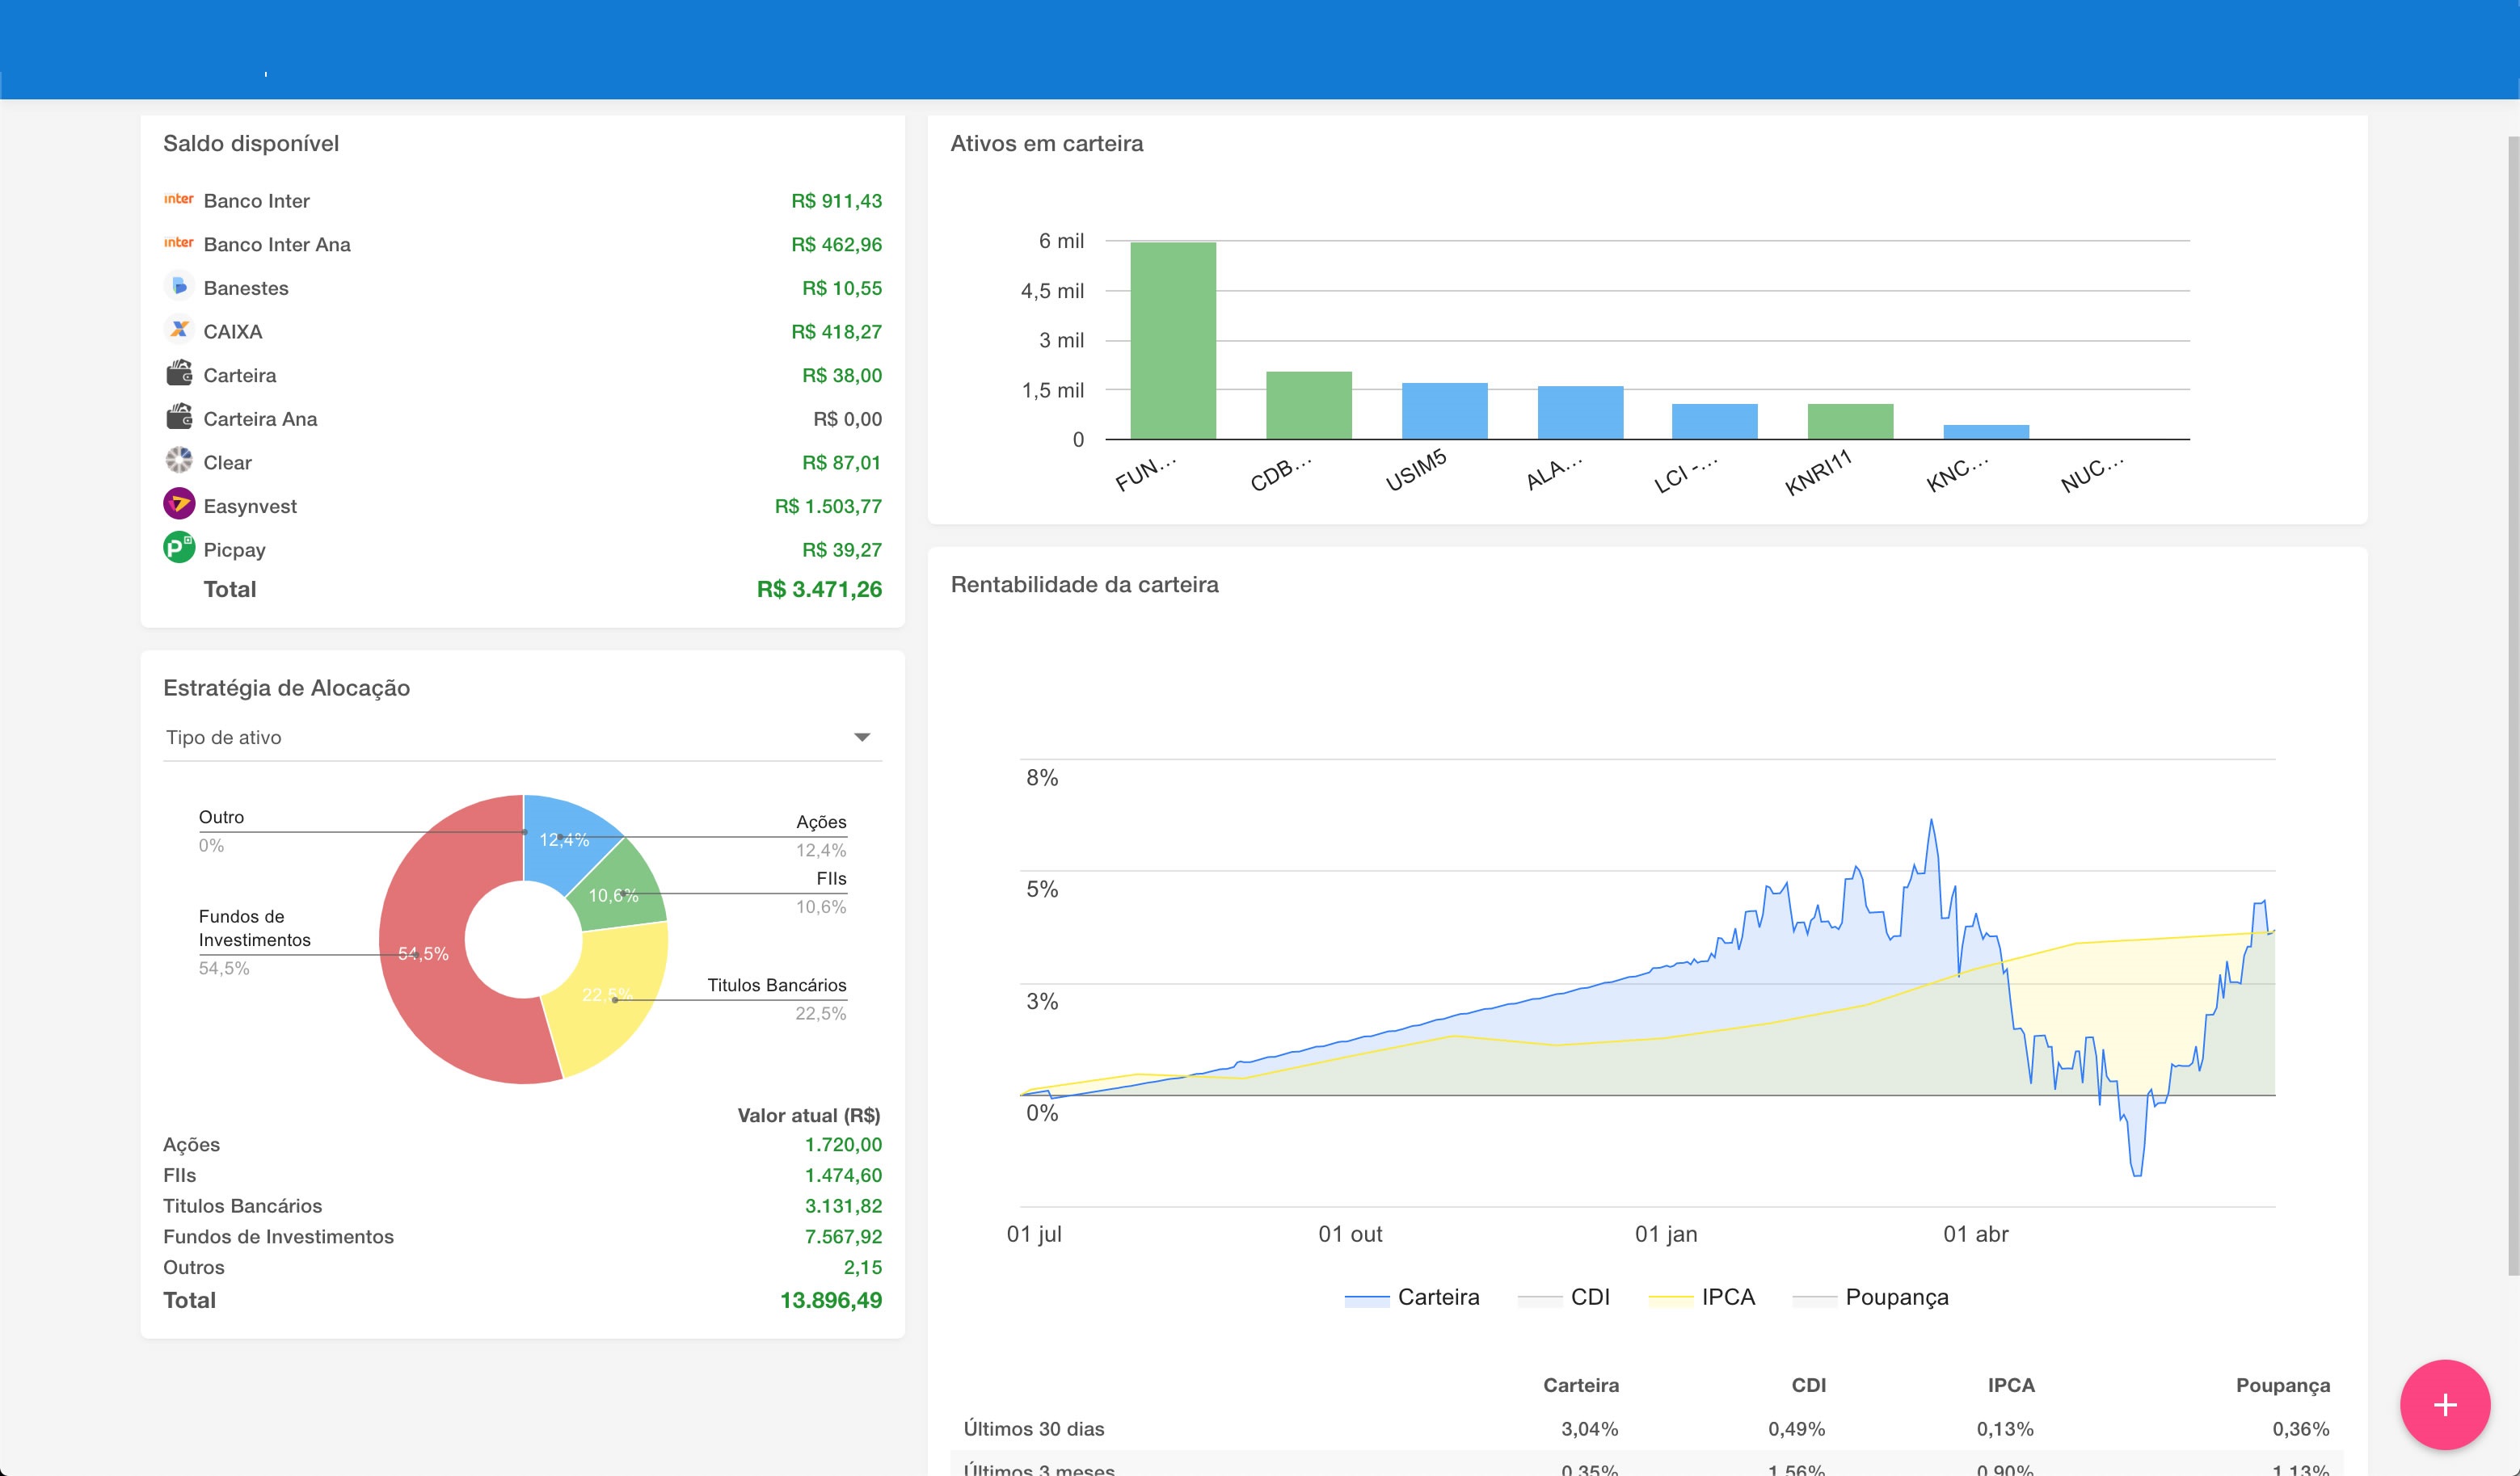2520x1476 pixels.
Task: Click the Clear broker icon
Action: point(179,461)
